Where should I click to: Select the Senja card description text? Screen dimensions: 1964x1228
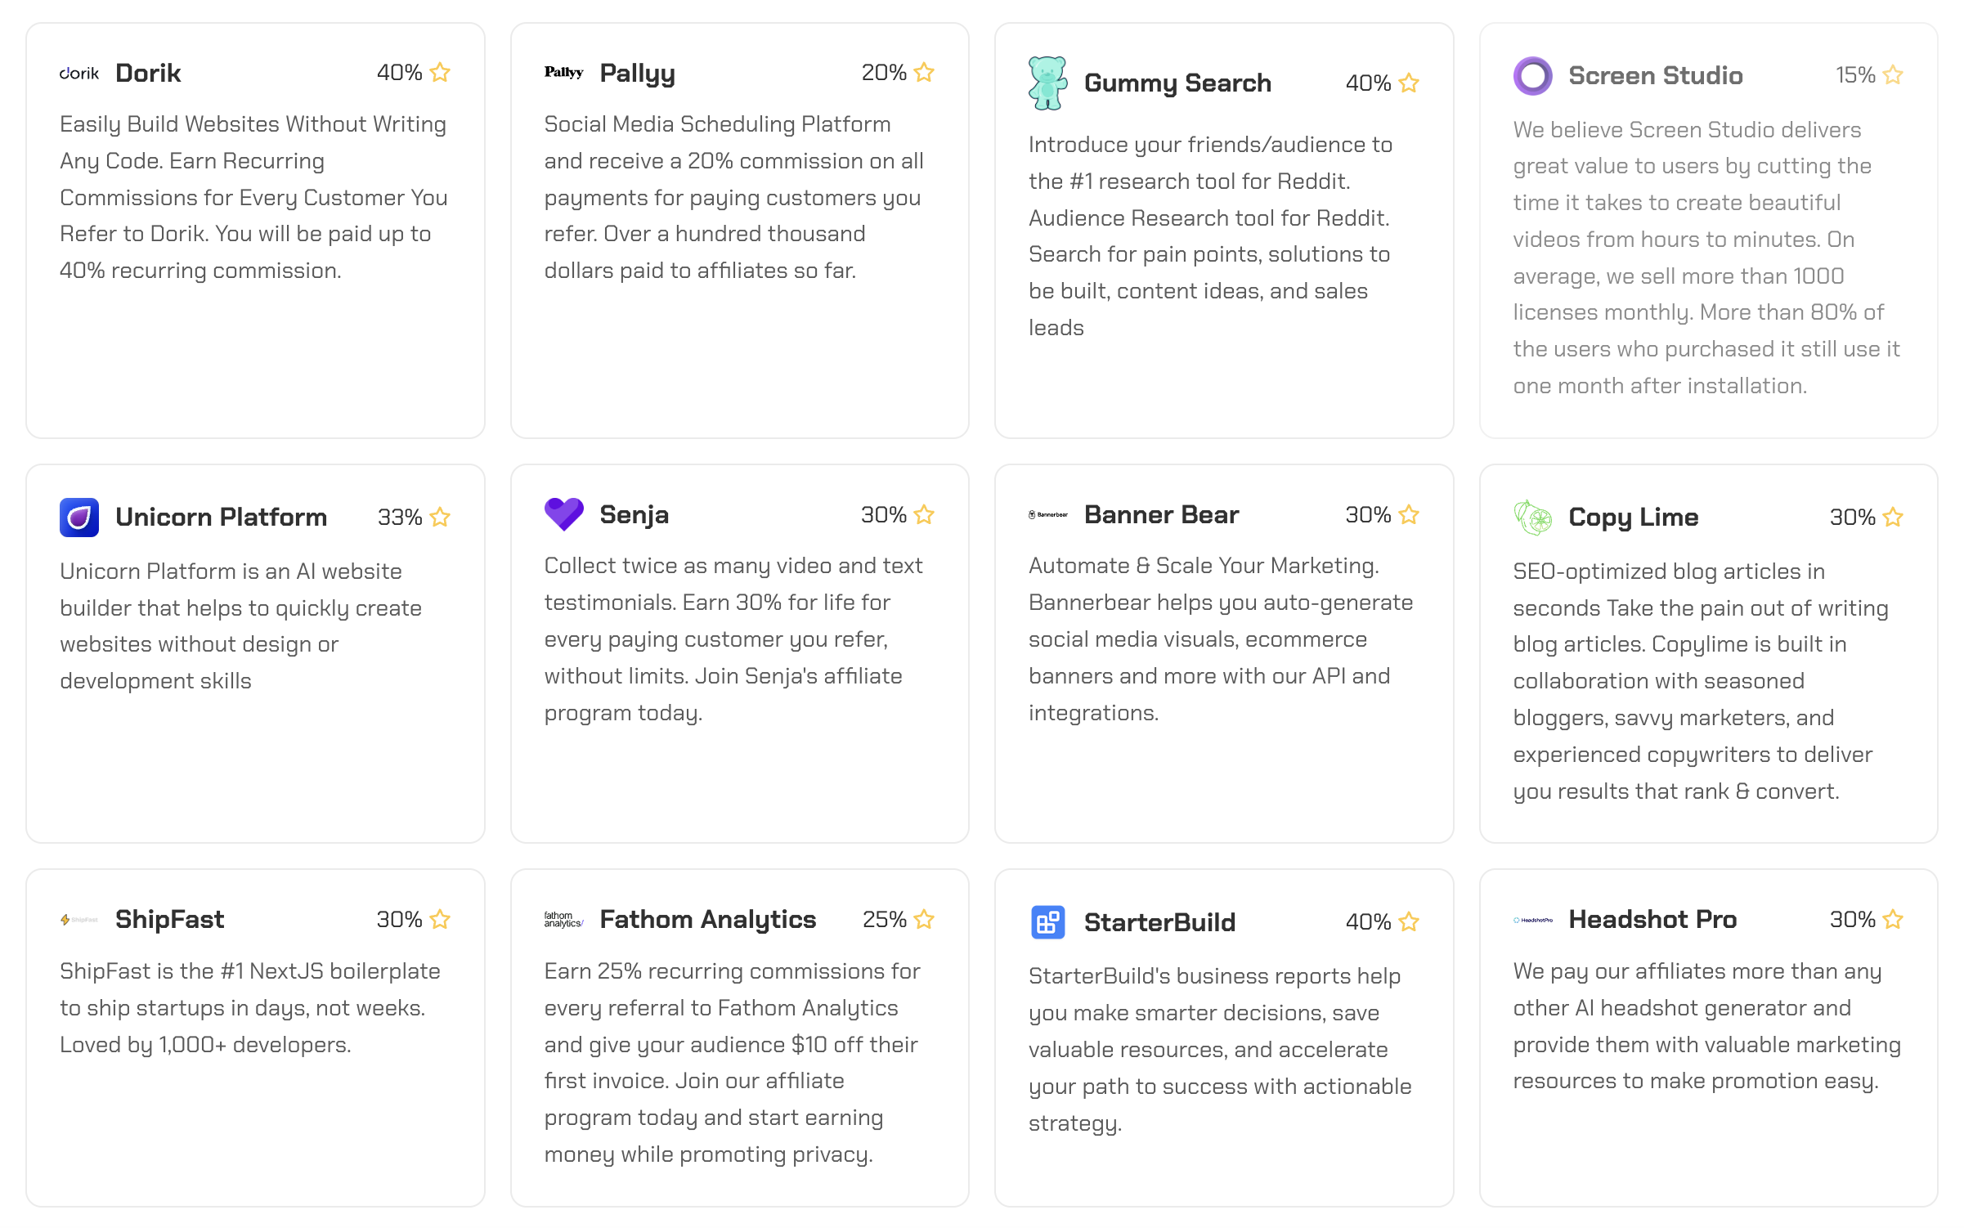click(x=734, y=639)
